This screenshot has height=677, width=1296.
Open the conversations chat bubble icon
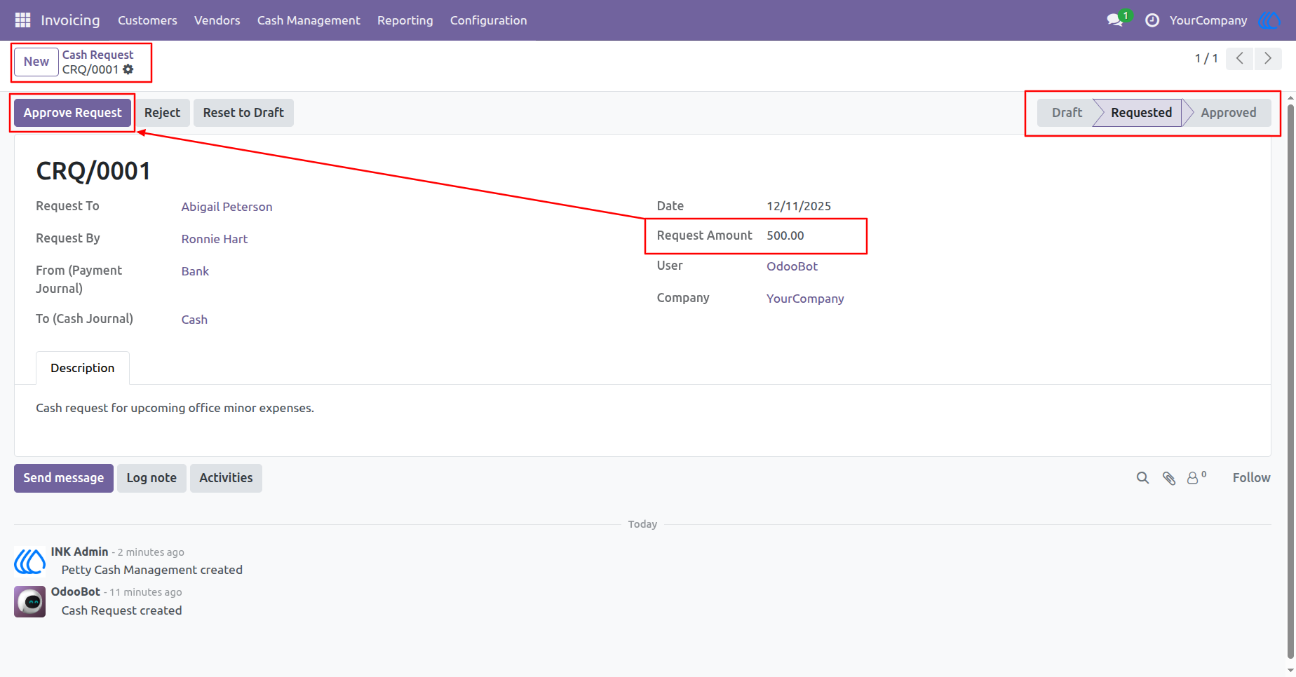coord(1115,20)
